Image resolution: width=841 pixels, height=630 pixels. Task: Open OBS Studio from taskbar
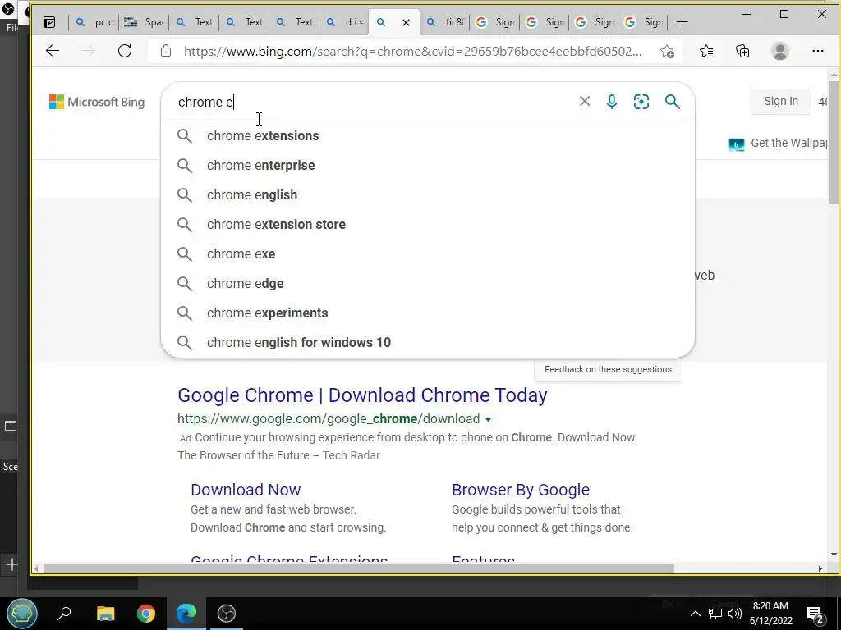click(x=227, y=613)
